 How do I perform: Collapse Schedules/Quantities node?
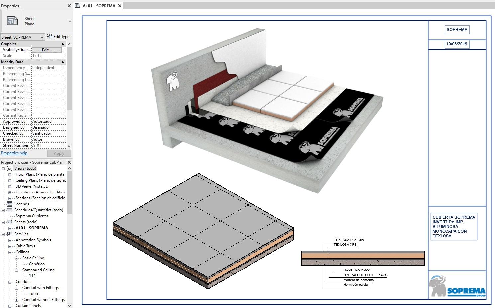click(x=3, y=210)
